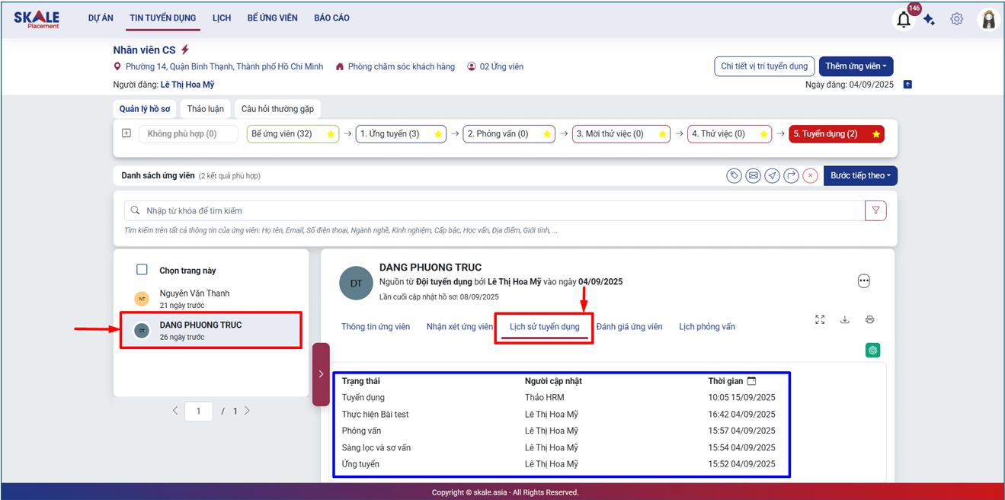Switch to the "Đánh giá ứng viên" tab
1005x500 pixels.
click(x=629, y=327)
